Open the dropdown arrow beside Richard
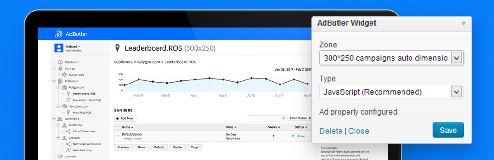The image size is (494, 160). [x=79, y=47]
